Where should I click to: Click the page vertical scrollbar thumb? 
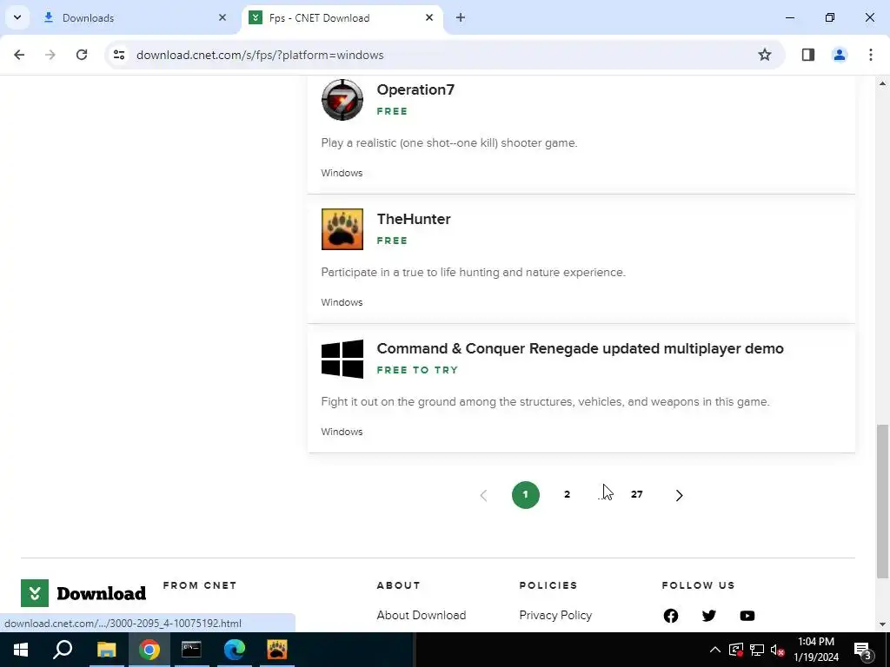click(x=882, y=501)
